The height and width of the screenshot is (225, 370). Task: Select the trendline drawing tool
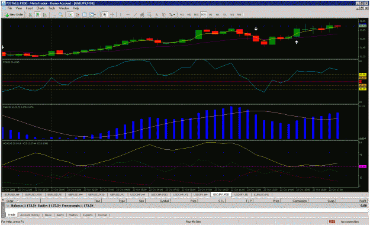(x=135, y=15)
